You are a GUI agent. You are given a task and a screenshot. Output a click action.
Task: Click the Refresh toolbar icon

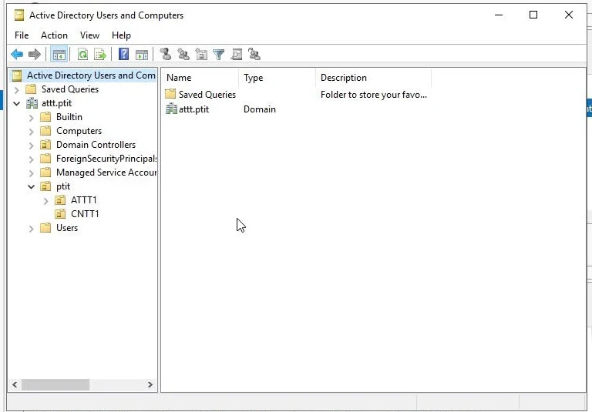point(82,55)
